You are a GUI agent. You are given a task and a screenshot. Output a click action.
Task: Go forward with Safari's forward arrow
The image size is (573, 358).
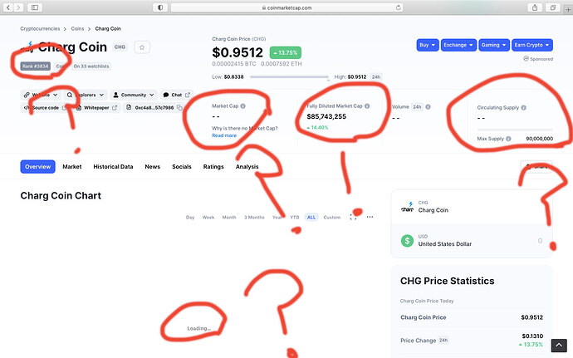pos(18,7)
